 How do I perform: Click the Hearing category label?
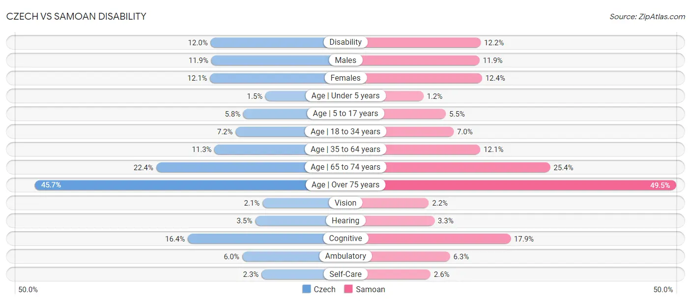(x=345, y=221)
